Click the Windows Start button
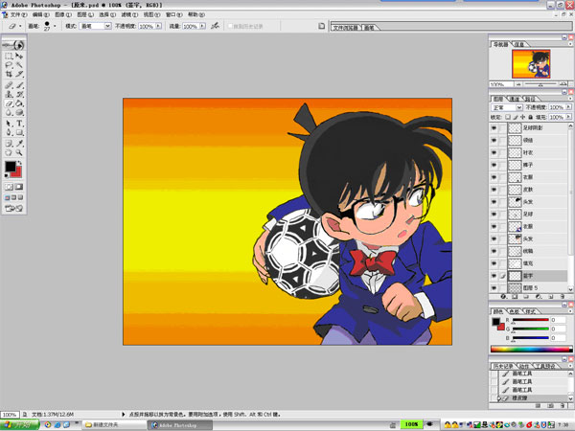Screen dimensions: 575x431 [x=20, y=424]
